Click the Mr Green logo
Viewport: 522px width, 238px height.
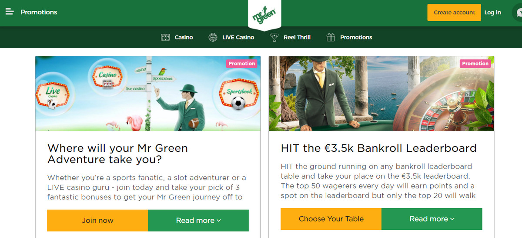264,16
